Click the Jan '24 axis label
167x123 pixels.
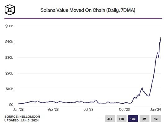[x=156, y=109]
